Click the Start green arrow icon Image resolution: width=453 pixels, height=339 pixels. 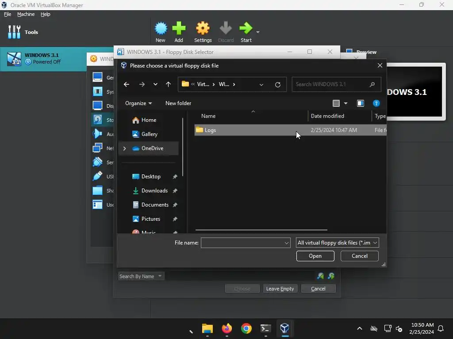point(246,28)
